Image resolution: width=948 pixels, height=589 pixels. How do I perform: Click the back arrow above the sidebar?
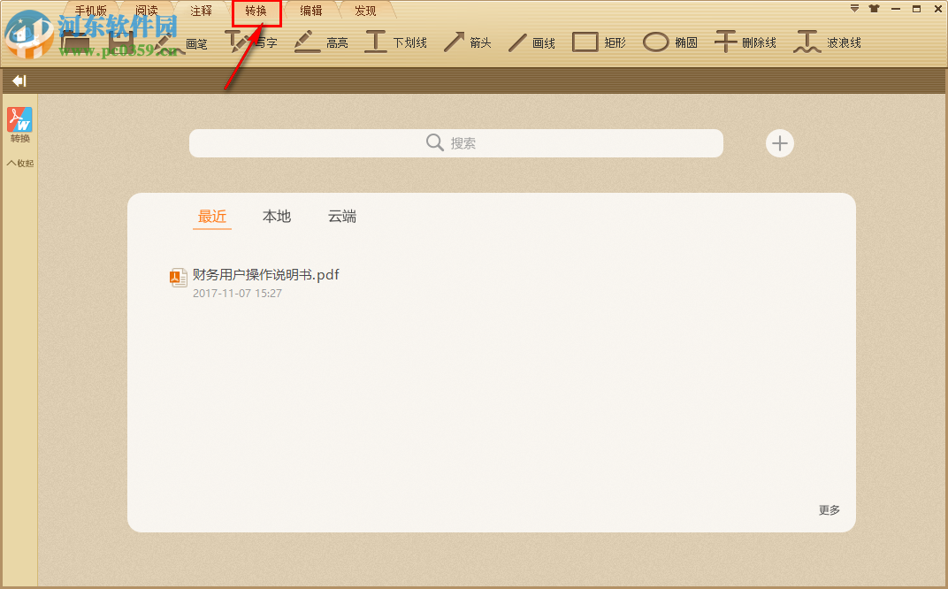18,80
